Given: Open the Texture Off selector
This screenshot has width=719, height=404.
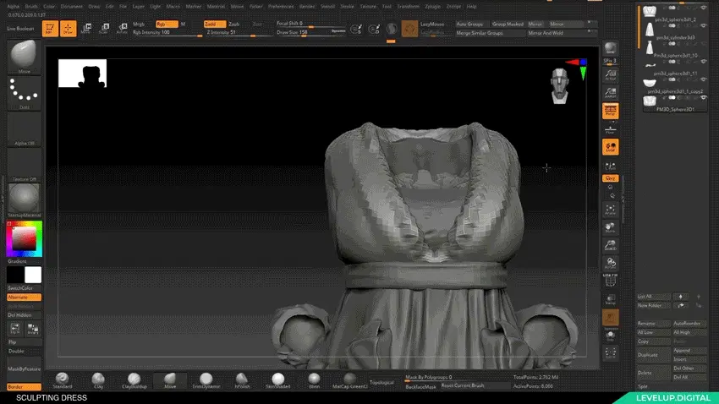Looking at the screenshot, I should 24,165.
